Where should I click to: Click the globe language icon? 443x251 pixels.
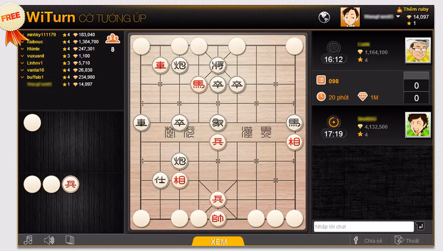324,18
